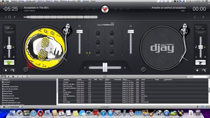This screenshot has height=118, width=210.
Task: Set cue point on left deck
Action: [x=6, y=70]
